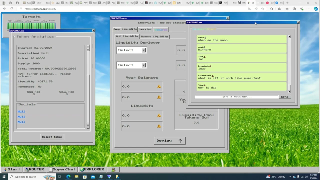Click 'Liquidity: $5871.39' text in Explorer

35,81
